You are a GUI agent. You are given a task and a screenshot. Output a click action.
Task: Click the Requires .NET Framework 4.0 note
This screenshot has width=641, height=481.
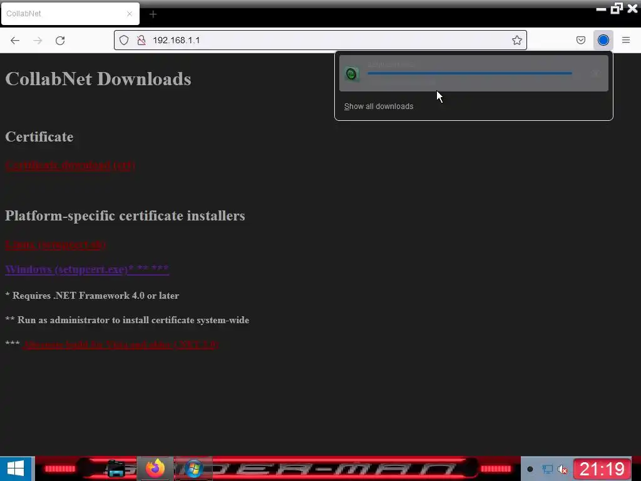pyautogui.click(x=92, y=296)
